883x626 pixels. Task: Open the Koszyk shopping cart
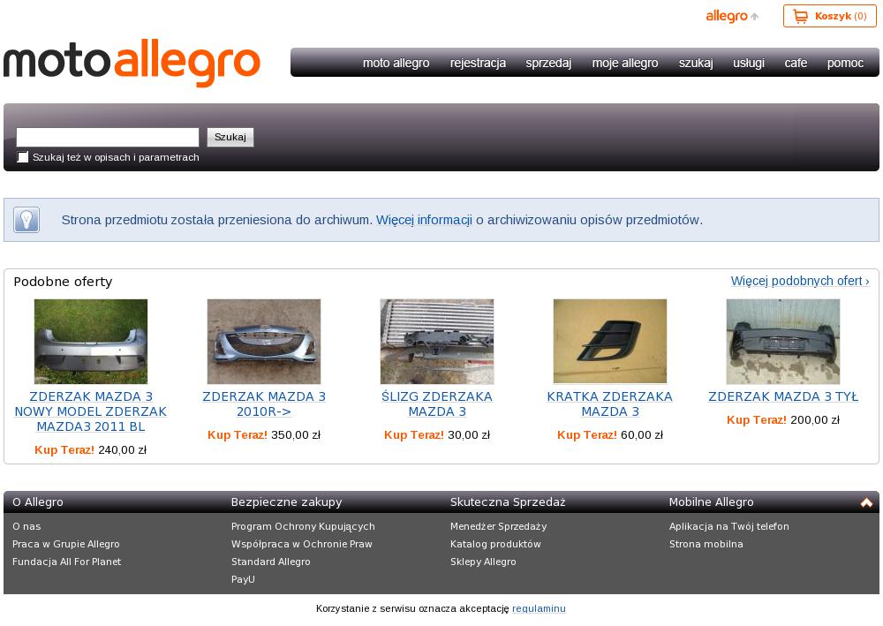pos(829,16)
